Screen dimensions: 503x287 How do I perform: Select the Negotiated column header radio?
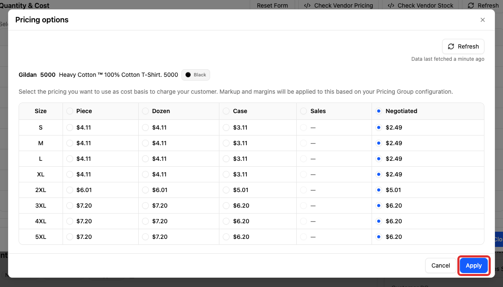(379, 111)
